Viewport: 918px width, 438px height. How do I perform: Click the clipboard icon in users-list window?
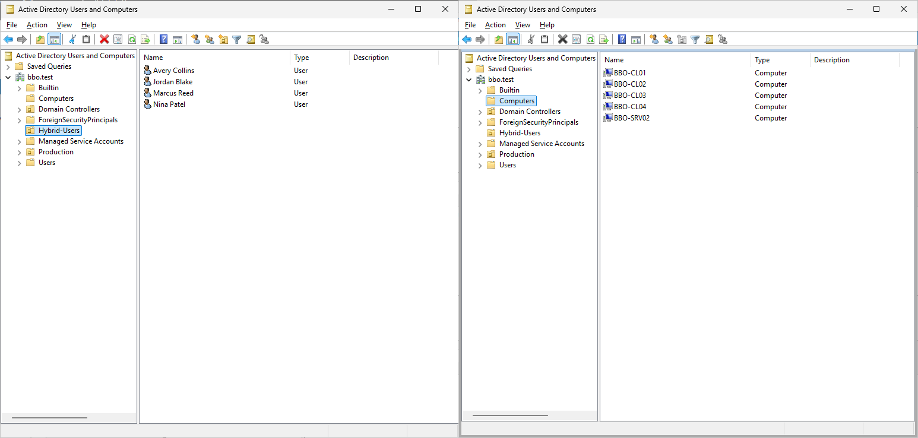coord(86,39)
